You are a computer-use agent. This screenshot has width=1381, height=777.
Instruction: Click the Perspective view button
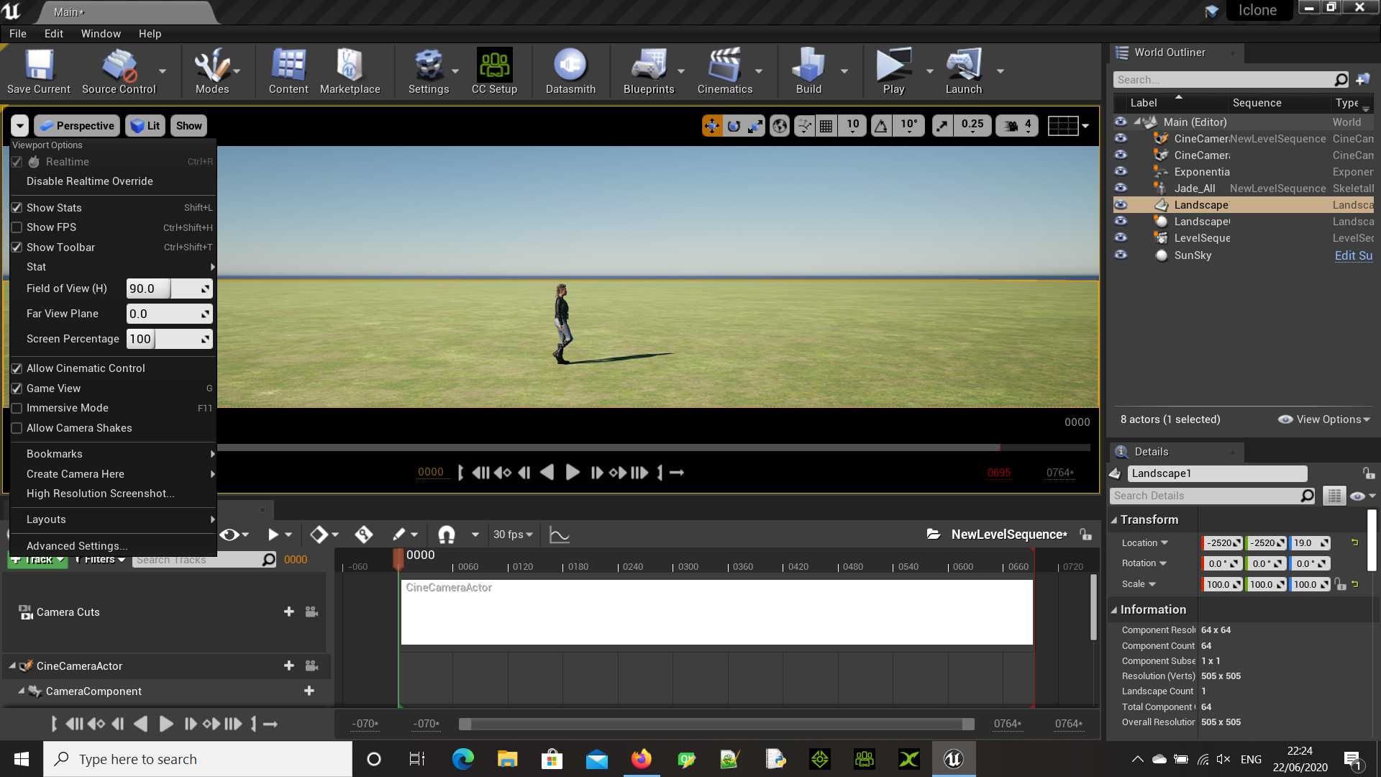point(77,126)
